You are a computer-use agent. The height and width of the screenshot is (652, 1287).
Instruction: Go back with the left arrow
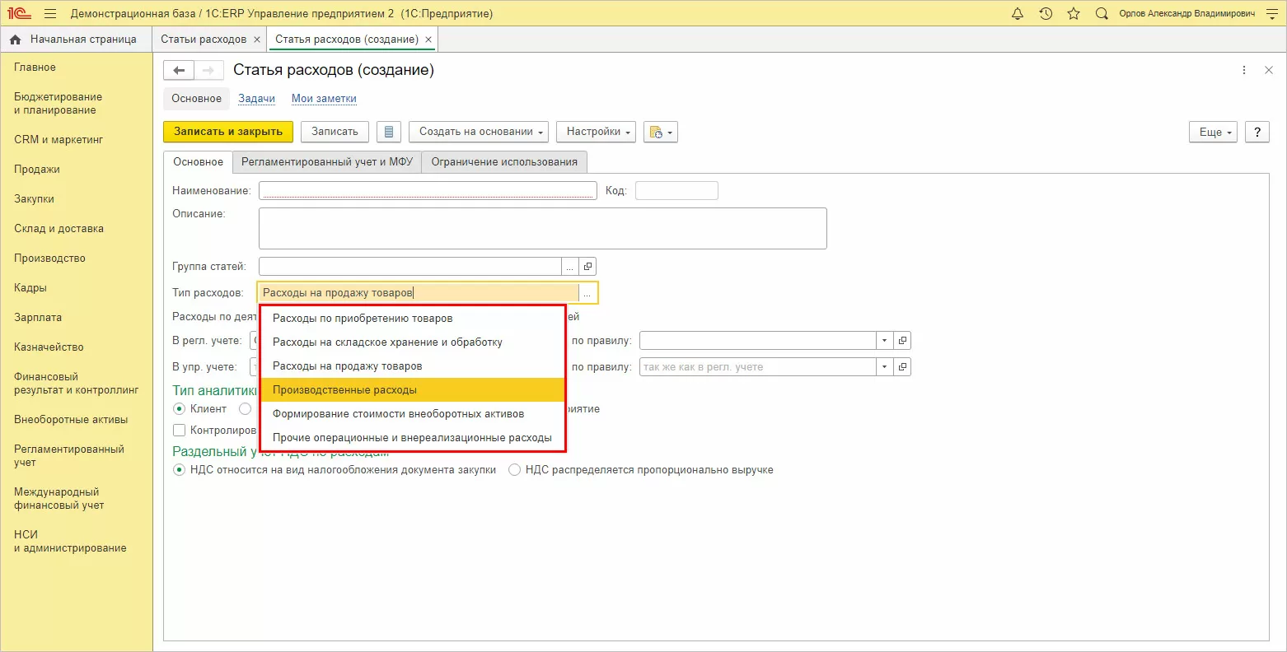pos(179,70)
